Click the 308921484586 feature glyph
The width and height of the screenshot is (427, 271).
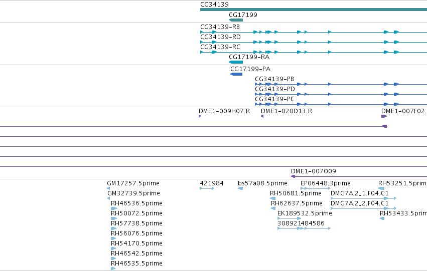(304, 228)
